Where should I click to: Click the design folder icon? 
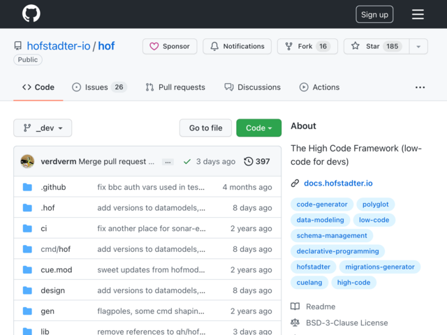pyautogui.click(x=27, y=290)
